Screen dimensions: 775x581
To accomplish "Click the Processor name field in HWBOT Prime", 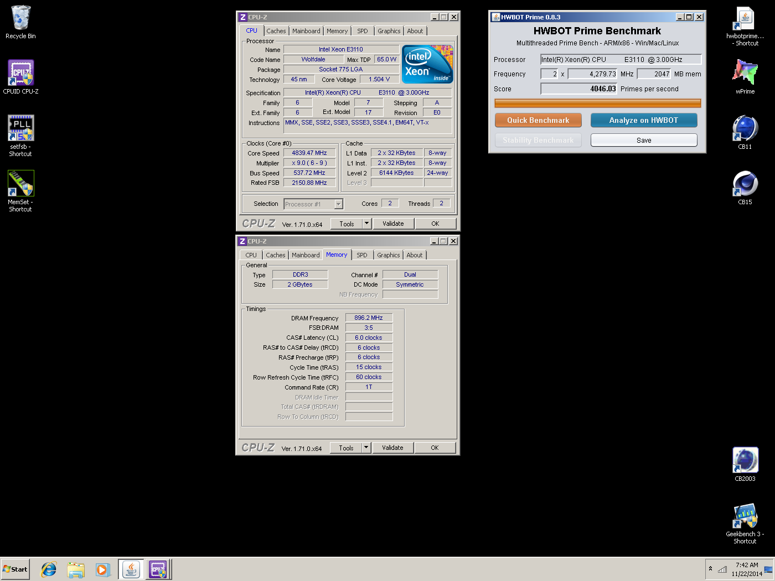I will click(621, 59).
